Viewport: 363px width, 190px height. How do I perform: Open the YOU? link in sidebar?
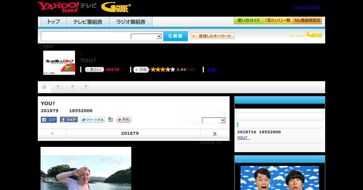click(x=243, y=138)
